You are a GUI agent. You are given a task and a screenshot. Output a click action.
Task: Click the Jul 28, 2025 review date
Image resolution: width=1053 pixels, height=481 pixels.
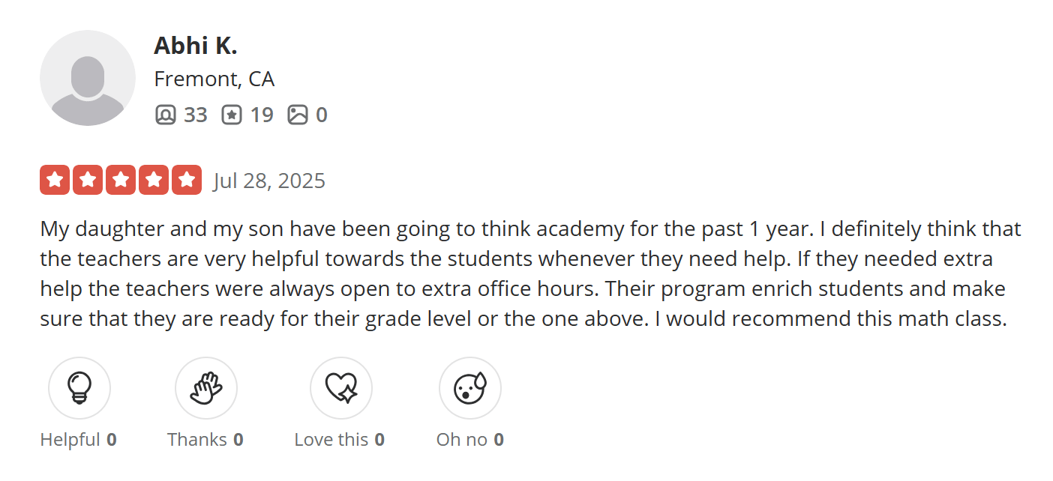[x=269, y=181]
